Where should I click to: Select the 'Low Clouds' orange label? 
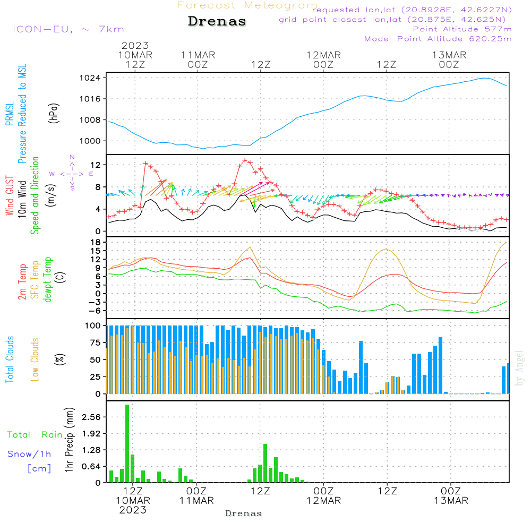[35, 359]
